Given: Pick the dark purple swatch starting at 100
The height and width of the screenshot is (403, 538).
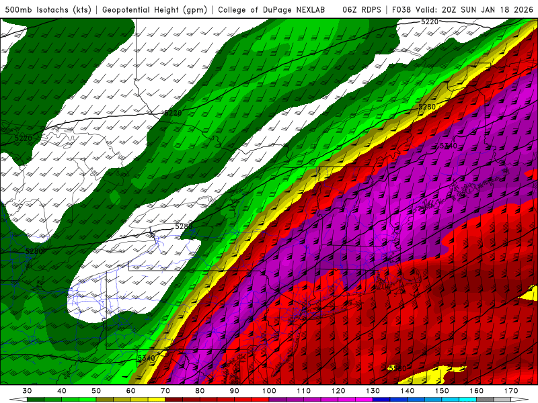Looking at the screenshot, I should point(278,400).
